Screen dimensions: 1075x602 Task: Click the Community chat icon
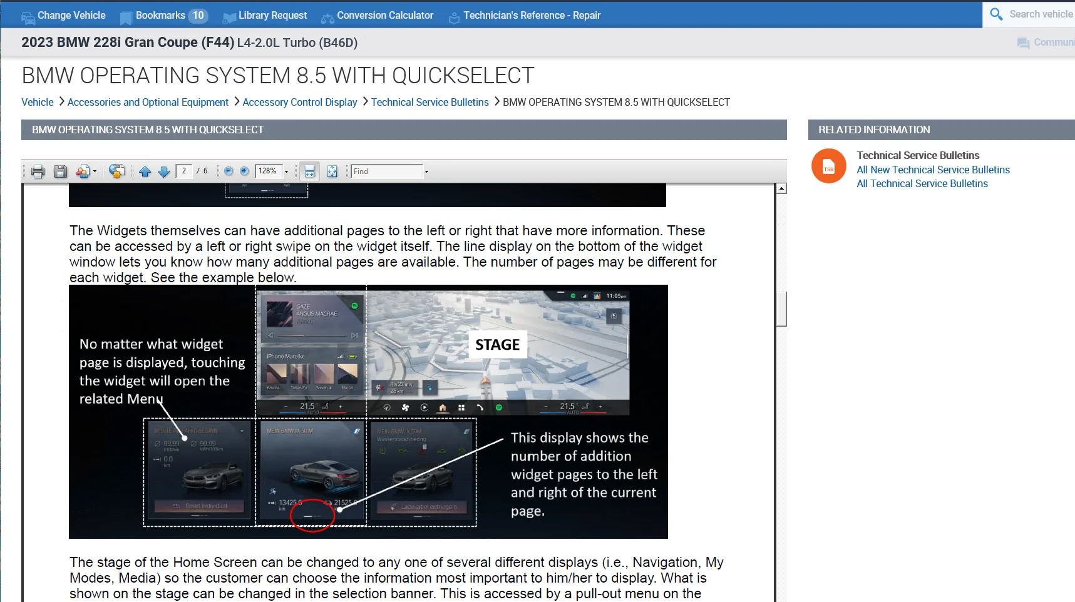click(1023, 43)
